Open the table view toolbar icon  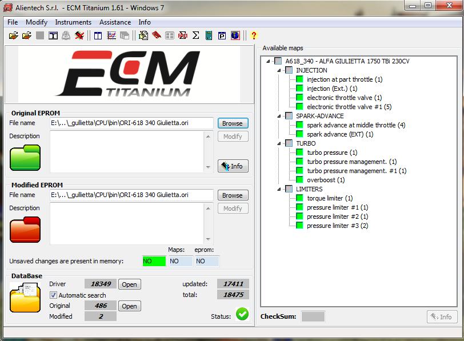tap(98, 36)
